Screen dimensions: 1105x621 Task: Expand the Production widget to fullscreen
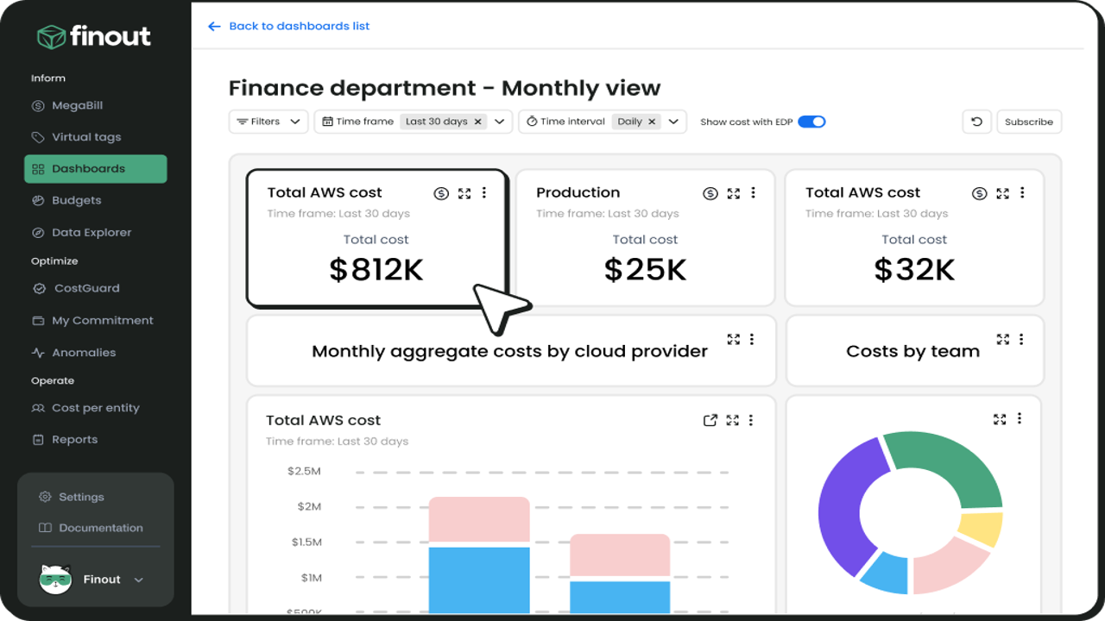coord(733,193)
